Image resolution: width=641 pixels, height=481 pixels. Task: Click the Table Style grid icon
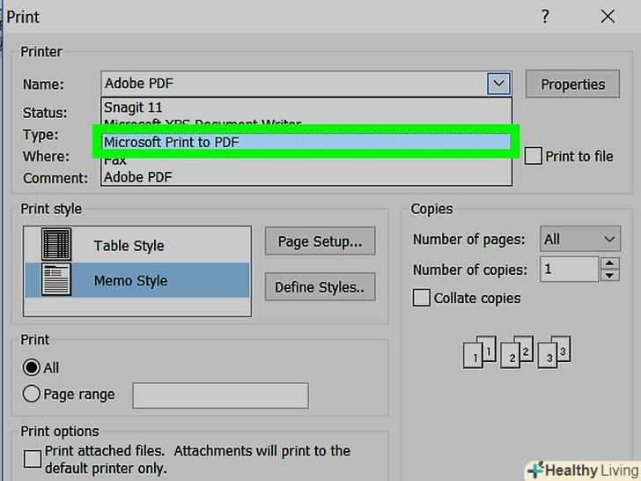(x=56, y=245)
